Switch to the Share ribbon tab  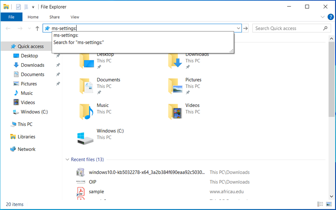pos(54,17)
